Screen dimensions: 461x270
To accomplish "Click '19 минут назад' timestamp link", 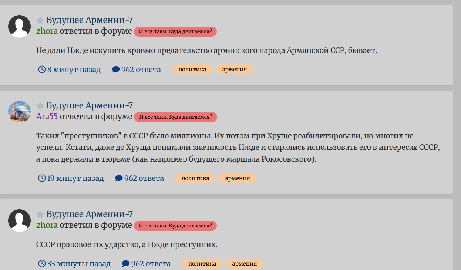I will [75, 178].
